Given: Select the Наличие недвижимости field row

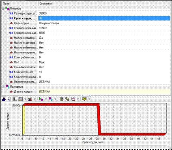Looking at the screenshot, I should (x=86, y=38).
